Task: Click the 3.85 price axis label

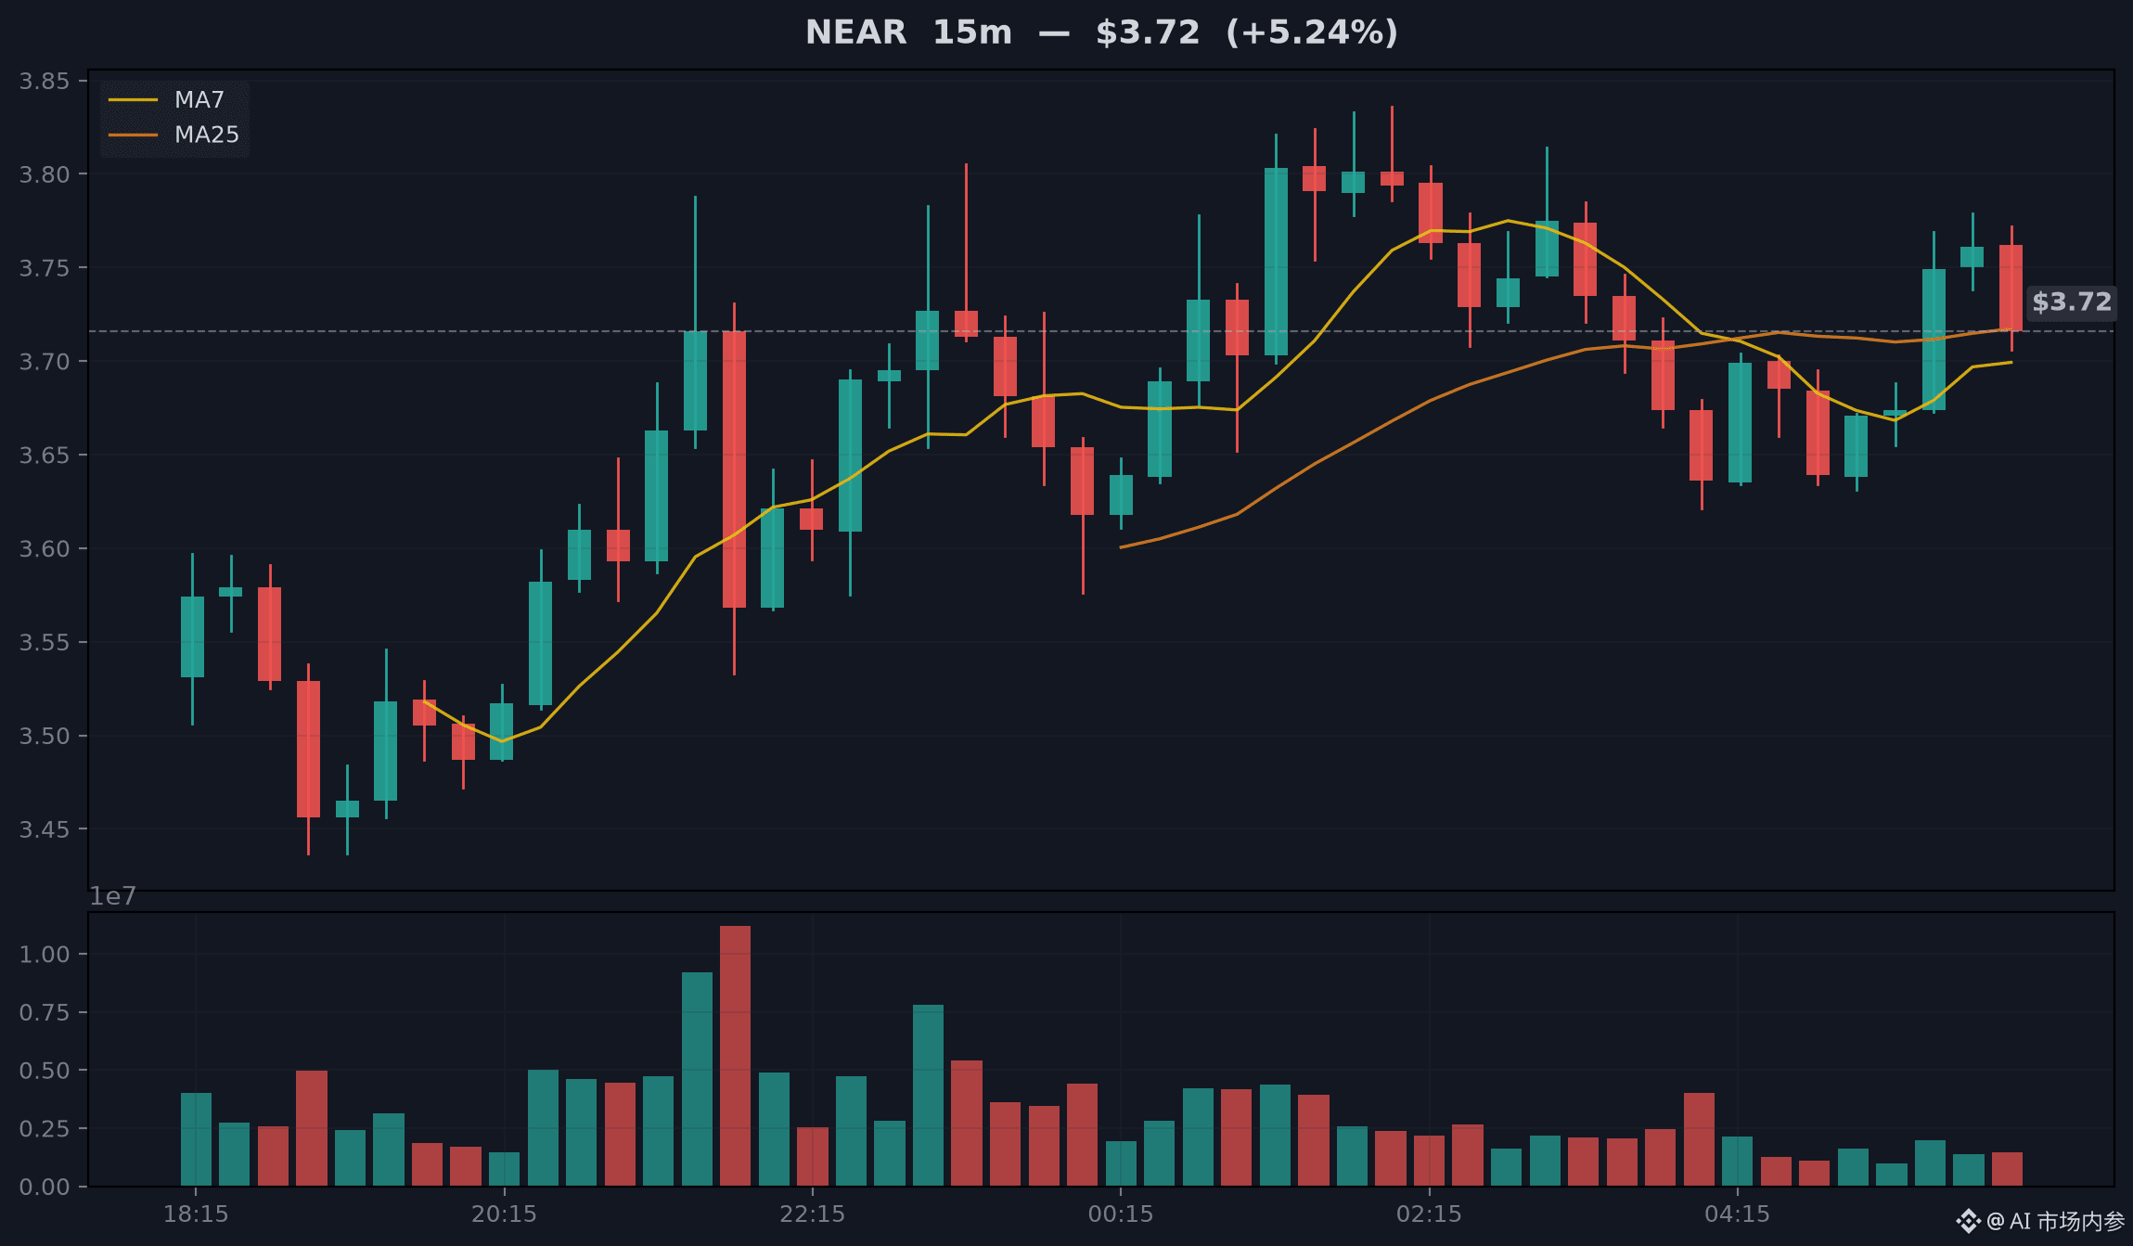Action: point(45,81)
